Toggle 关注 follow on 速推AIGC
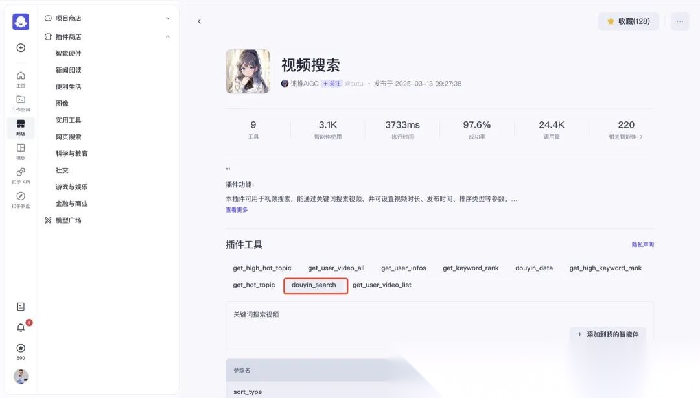700x398 pixels. (x=332, y=83)
